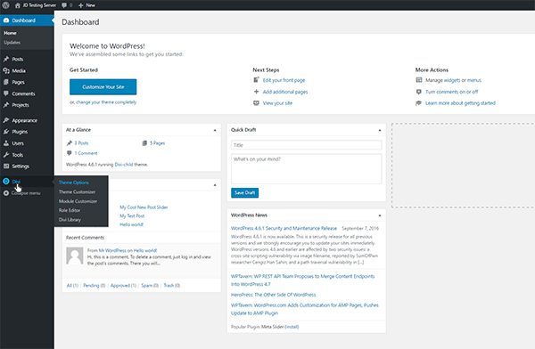Open the Updates submenu item
Screen dimensions: 535x349
pyautogui.click(x=12, y=43)
